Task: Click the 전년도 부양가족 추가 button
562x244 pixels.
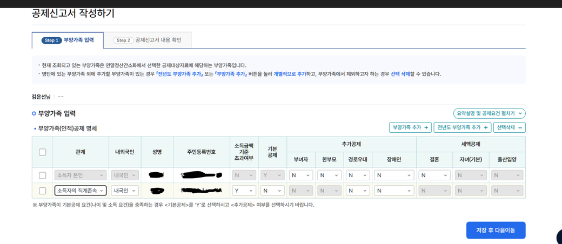Action: click(462, 127)
